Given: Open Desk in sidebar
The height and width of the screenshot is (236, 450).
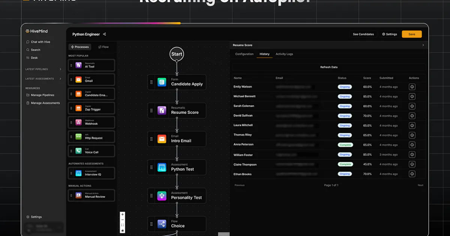Looking at the screenshot, I should [x=32, y=58].
